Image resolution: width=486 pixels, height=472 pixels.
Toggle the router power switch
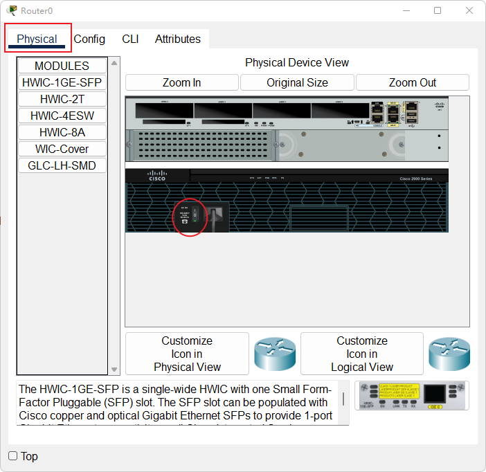click(195, 215)
